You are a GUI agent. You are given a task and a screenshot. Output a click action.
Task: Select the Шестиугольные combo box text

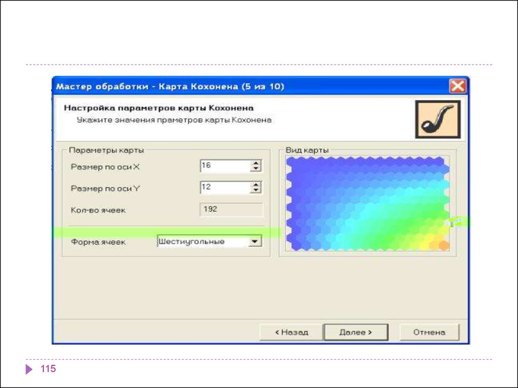point(202,242)
